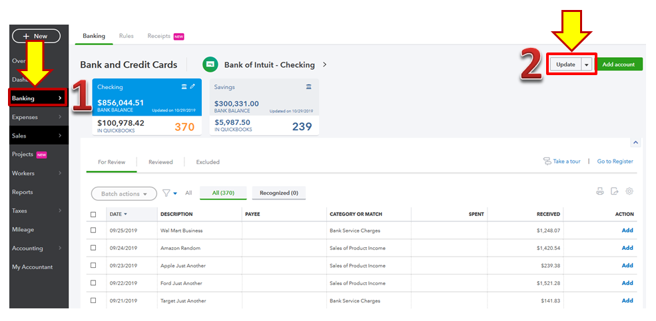Click the New button in sidebar

pyautogui.click(x=36, y=36)
